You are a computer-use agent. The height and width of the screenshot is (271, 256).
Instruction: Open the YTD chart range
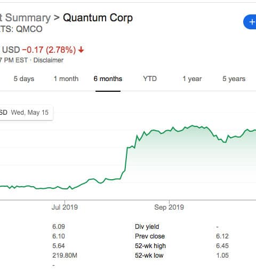pos(150,78)
